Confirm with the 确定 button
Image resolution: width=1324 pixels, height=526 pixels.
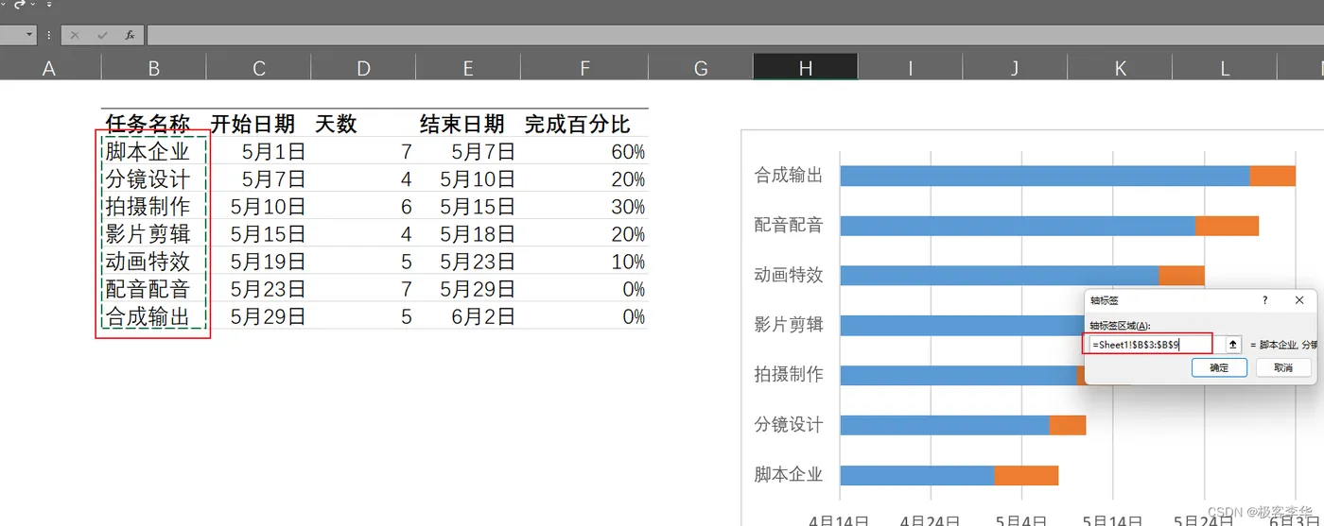(1219, 367)
